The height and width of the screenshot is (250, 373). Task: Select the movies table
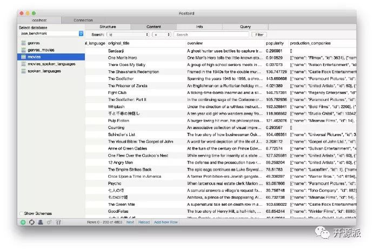tap(51, 57)
